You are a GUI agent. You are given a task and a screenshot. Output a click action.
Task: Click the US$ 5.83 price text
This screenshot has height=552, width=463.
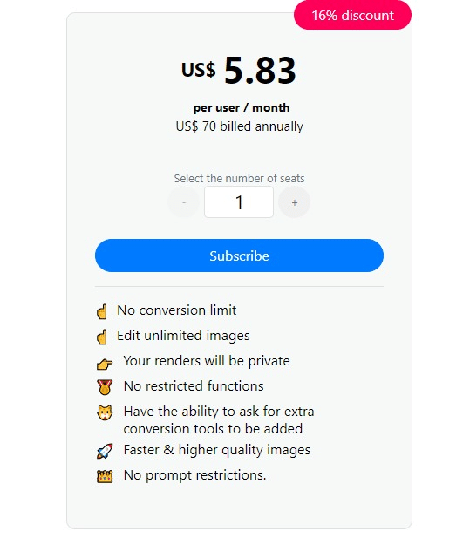tap(239, 71)
